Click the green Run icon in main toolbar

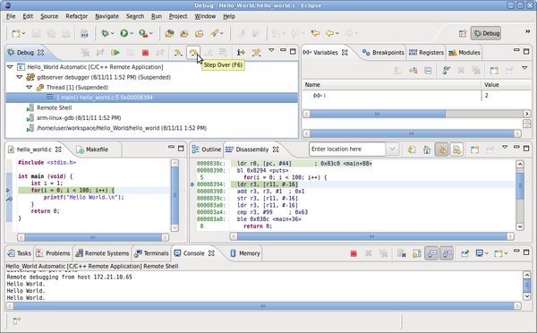pyautogui.click(x=124, y=33)
